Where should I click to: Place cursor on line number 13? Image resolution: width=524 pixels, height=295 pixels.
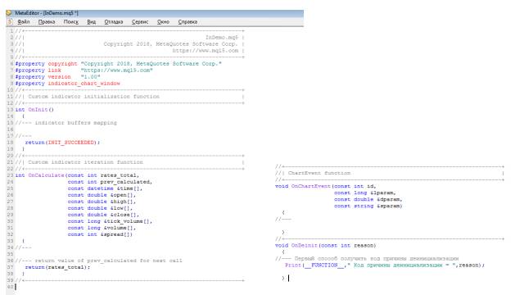tap(10, 110)
